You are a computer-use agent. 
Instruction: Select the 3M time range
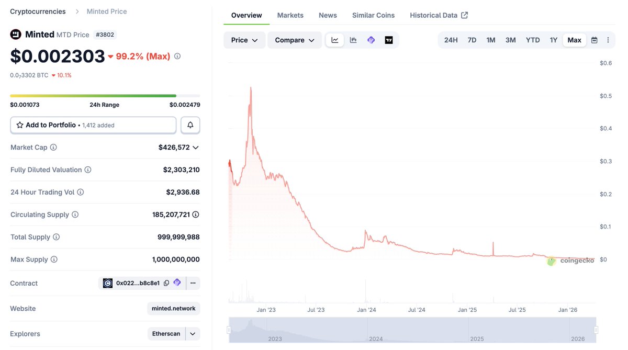(511, 40)
